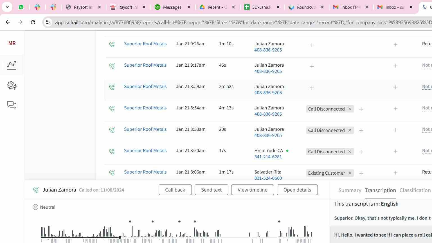
Task: Click the View timeline button
Action: click(252, 190)
